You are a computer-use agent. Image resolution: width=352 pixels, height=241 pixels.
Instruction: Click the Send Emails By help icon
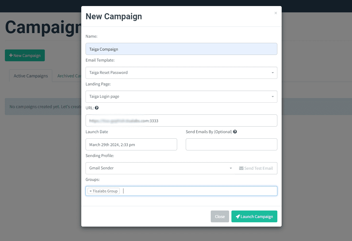click(x=235, y=132)
